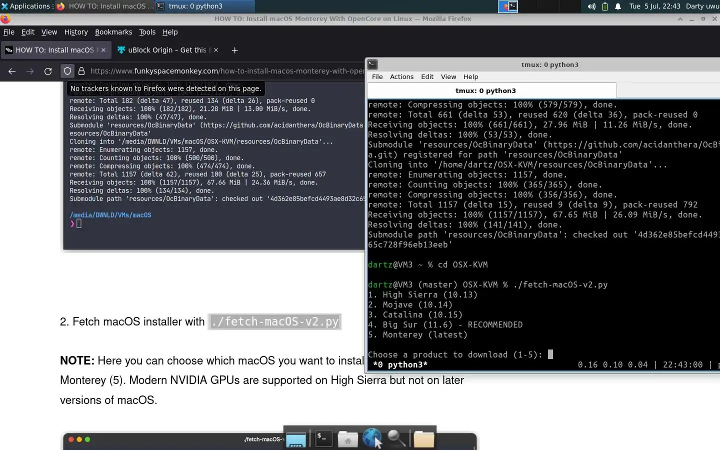The width and height of the screenshot is (720, 450).
Task: Go forward in Firefox
Action: pos(30,71)
